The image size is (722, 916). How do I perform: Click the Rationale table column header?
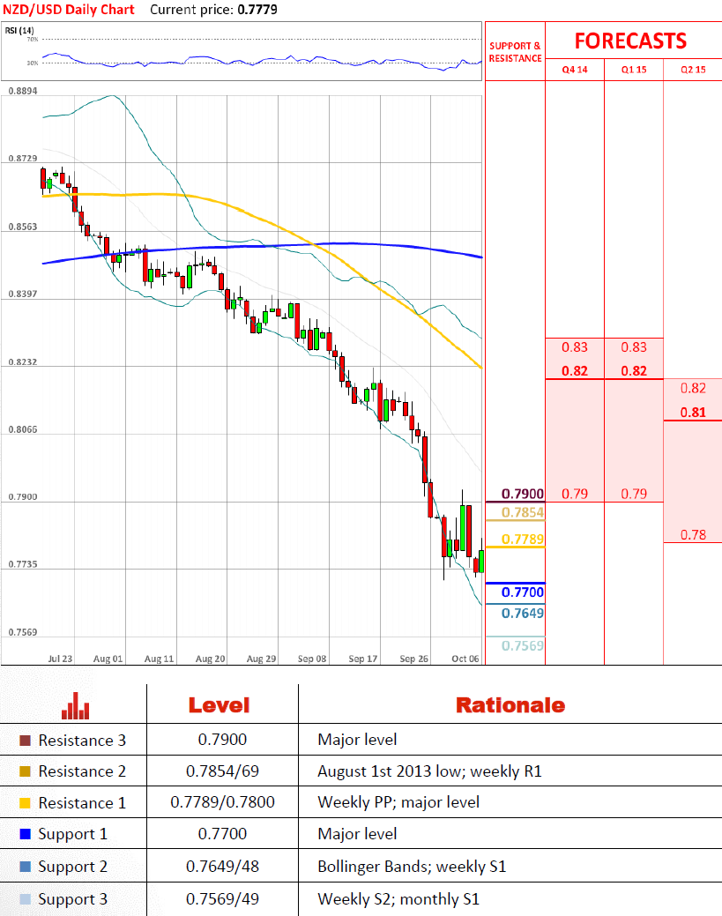(510, 705)
